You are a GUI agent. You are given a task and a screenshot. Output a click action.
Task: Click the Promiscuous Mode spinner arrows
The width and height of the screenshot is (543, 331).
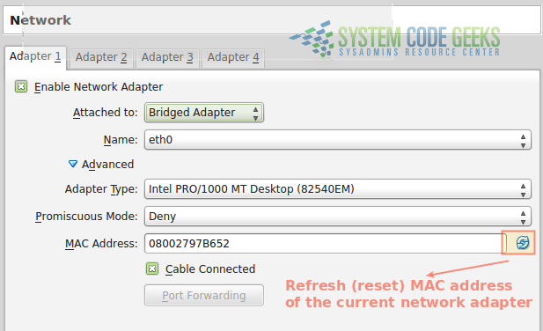(523, 217)
